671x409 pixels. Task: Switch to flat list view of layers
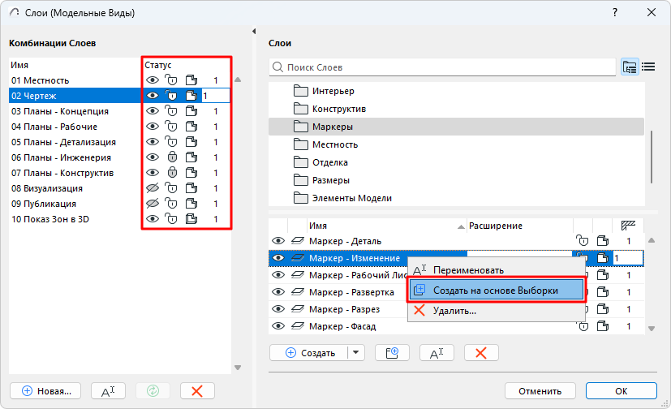point(648,67)
